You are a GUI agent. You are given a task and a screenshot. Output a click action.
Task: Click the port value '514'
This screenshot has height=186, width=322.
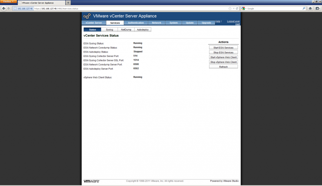[135, 56]
